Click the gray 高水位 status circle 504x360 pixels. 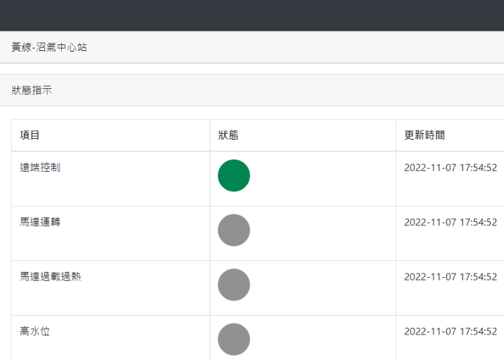[x=233, y=340]
